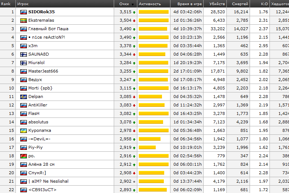Click the Finnish flag beside SAUNA8D

tap(23, 54)
